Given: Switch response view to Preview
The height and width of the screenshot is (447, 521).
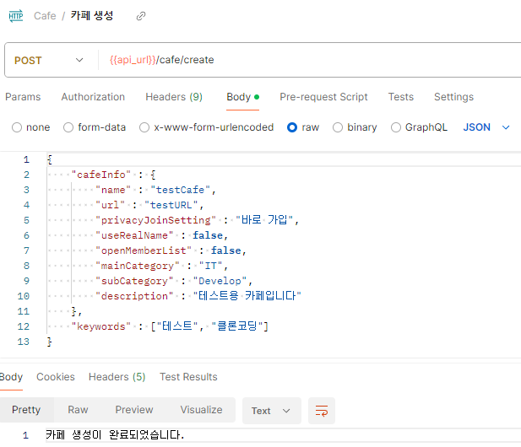Looking at the screenshot, I should click(x=134, y=410).
